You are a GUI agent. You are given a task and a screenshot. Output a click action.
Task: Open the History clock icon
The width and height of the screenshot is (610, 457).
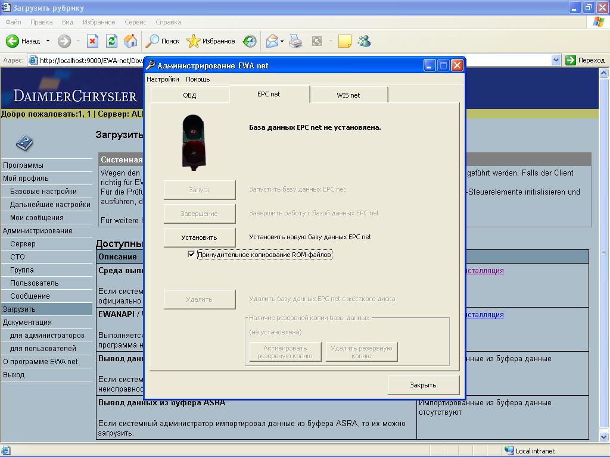[250, 41]
